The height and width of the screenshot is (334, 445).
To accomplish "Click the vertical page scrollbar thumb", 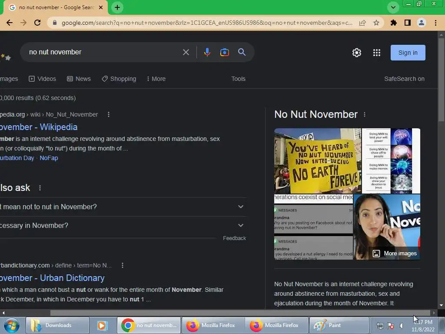I will point(441,80).
